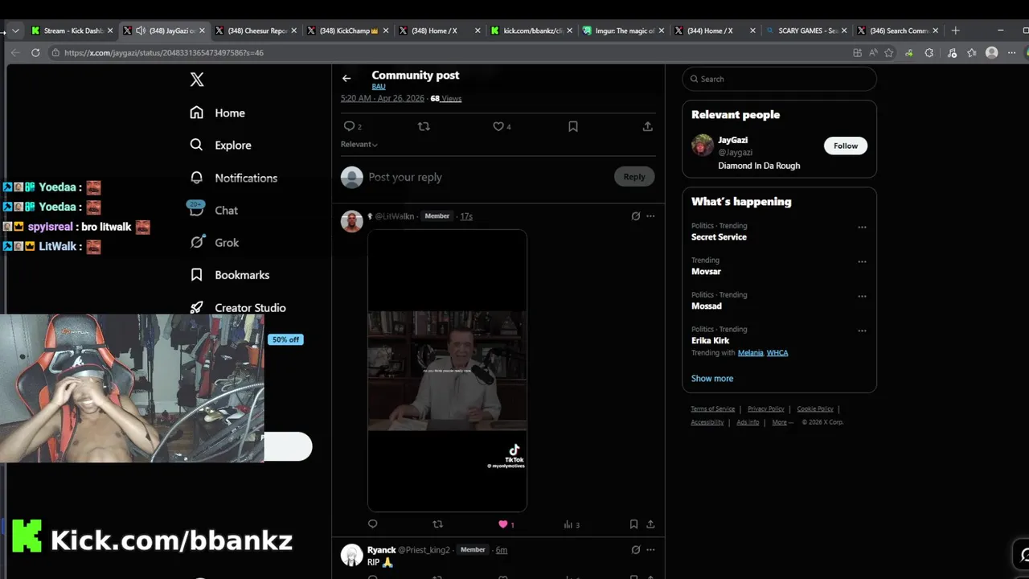Open JayGazi's avatar in Relevant people

point(703,146)
